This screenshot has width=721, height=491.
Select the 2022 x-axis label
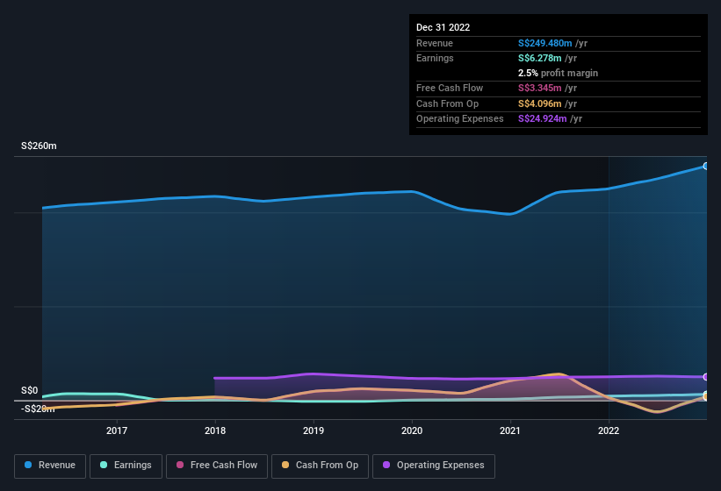pos(609,431)
